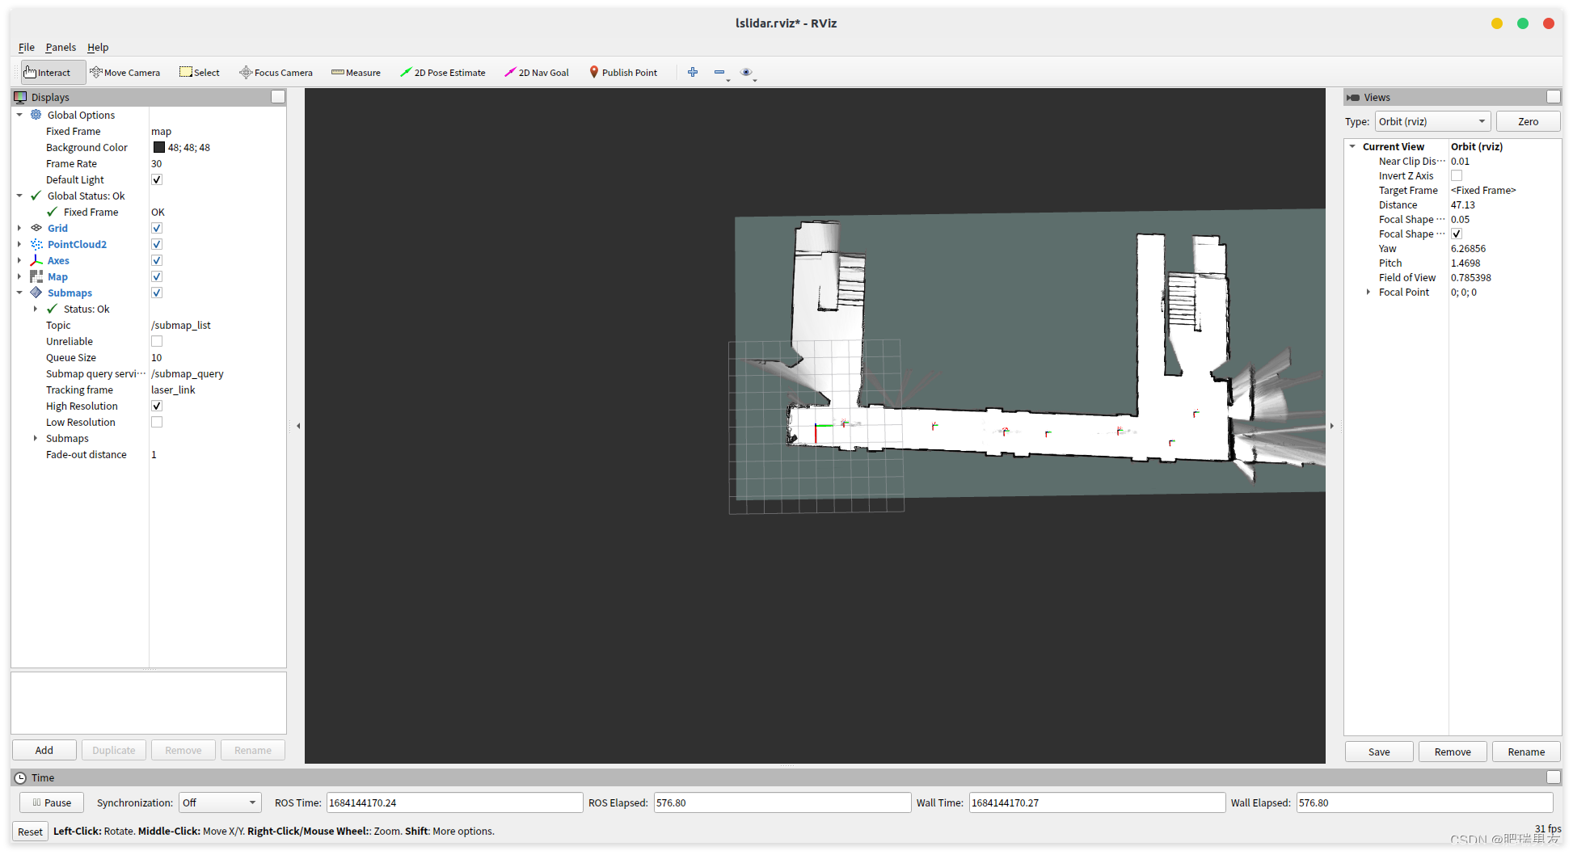Pick the Measure tool
The image size is (1573, 855).
click(x=356, y=73)
